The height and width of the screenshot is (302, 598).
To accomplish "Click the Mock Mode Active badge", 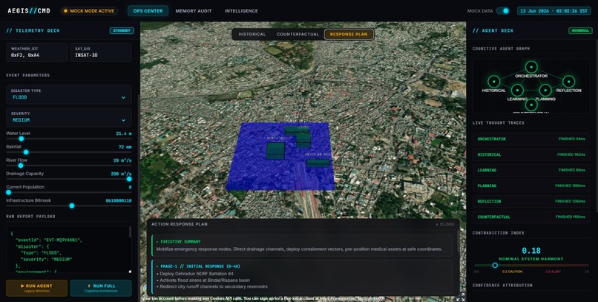I will (89, 10).
